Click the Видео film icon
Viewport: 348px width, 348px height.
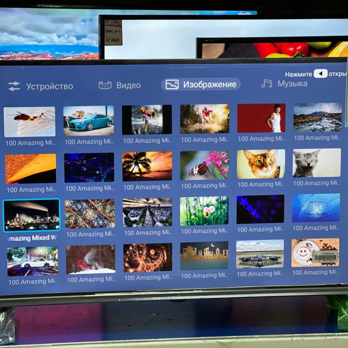[105, 85]
